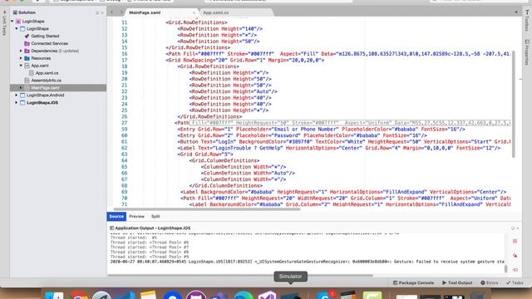Viewport: 532px width, 299px height.
Task: Expand the Dependencies folder
Action: pos(21,51)
